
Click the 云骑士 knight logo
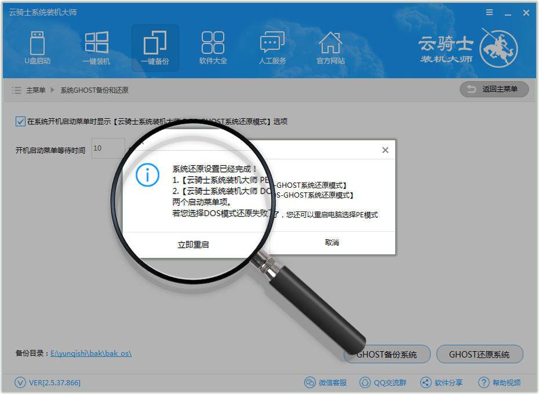pos(498,49)
